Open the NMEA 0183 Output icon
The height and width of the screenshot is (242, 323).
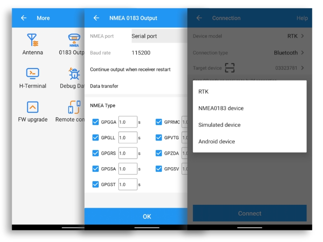[74, 40]
